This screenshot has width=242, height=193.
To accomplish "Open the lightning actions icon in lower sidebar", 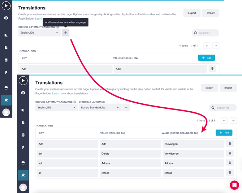I will point(23,147).
